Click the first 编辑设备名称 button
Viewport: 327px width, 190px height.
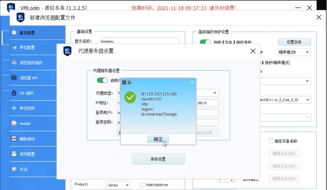(284, 153)
